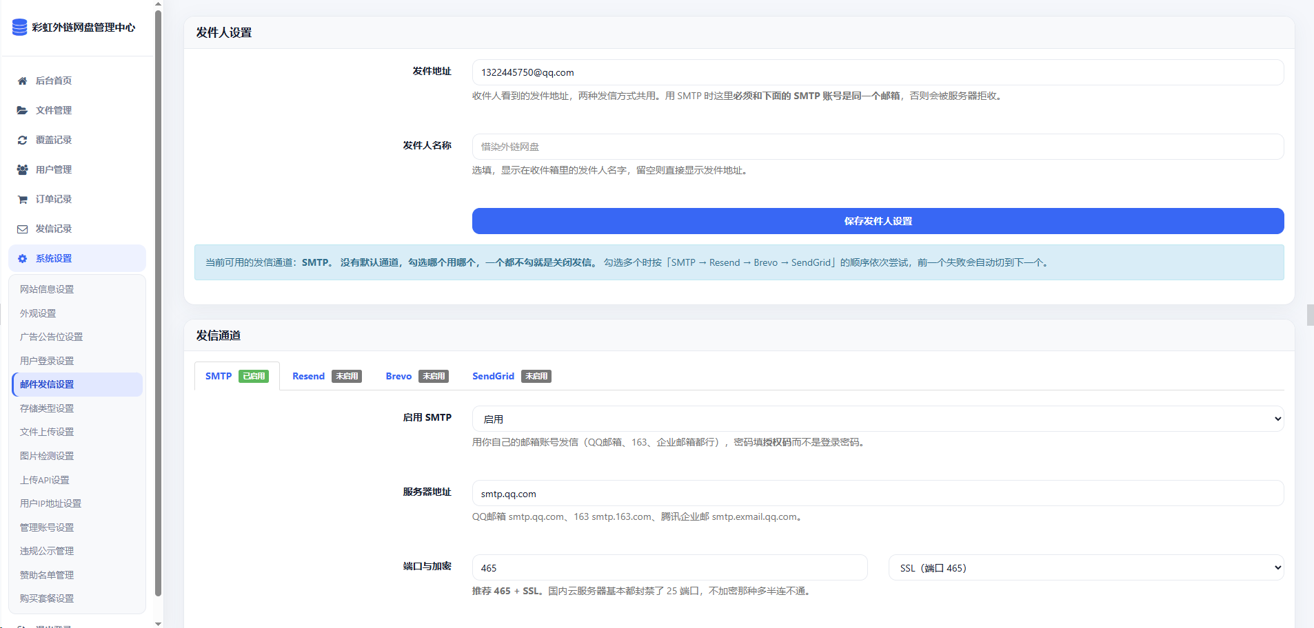The image size is (1314, 628).
Task: Open 广告公告位设置 in the sidebar
Action: point(51,337)
